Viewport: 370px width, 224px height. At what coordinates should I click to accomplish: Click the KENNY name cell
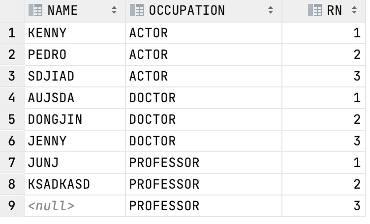[75, 33]
